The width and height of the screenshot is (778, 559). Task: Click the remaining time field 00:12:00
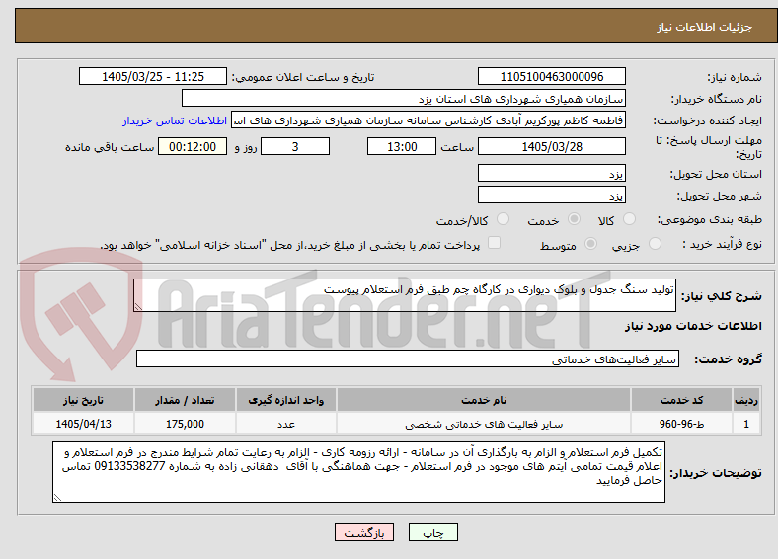coord(193,146)
